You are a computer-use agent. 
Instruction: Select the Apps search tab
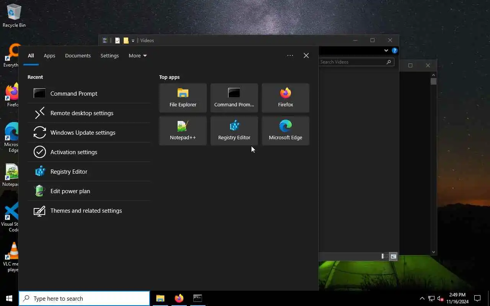(x=49, y=56)
